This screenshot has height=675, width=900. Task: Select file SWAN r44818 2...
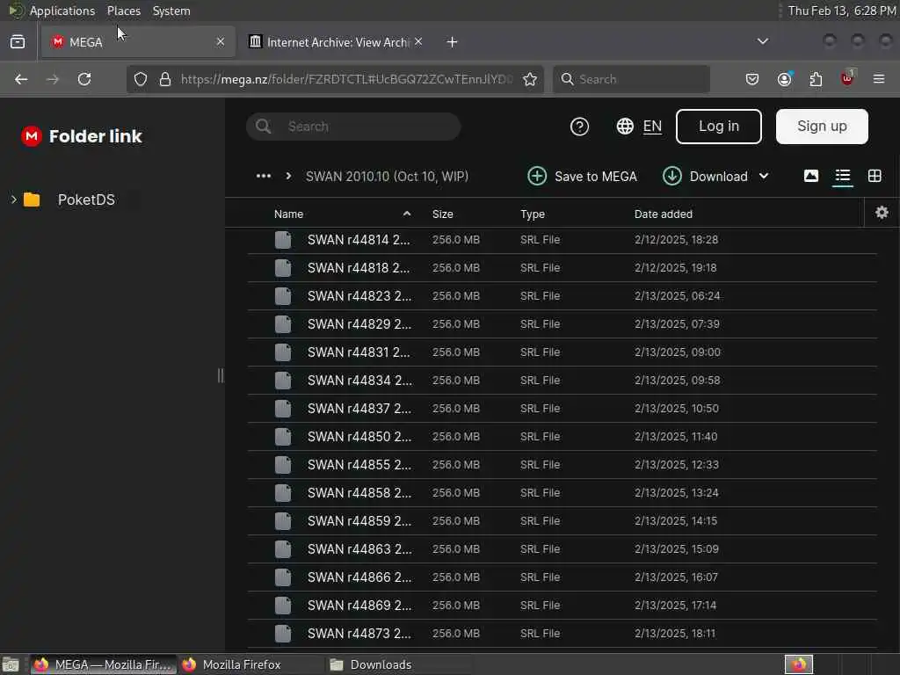pos(562,268)
